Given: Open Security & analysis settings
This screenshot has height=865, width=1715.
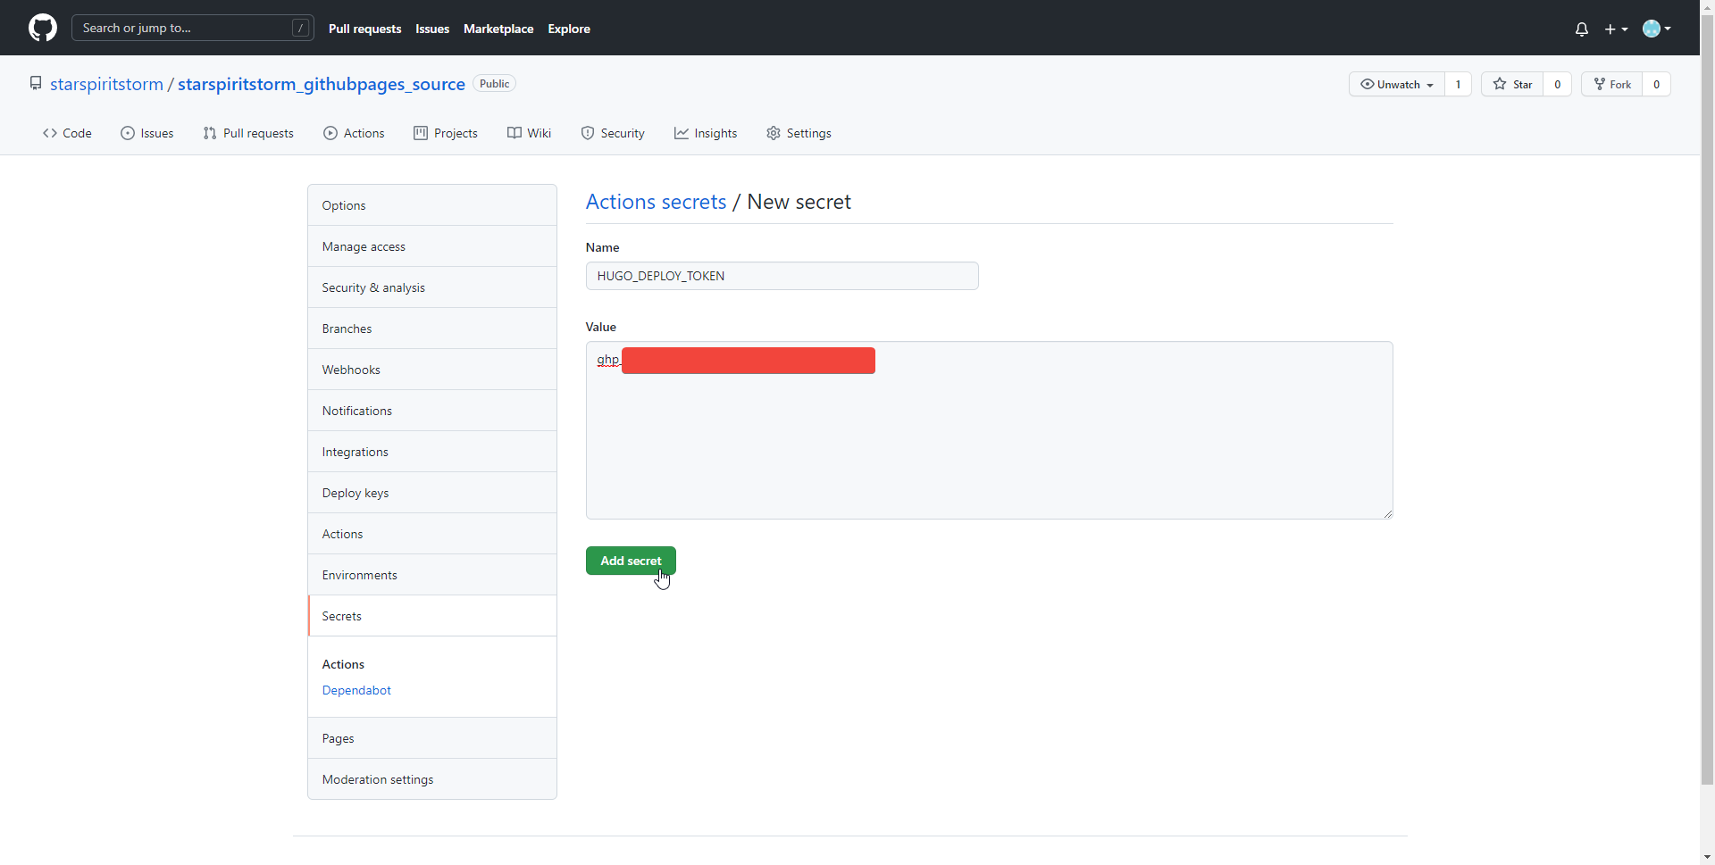Looking at the screenshot, I should pos(432,287).
